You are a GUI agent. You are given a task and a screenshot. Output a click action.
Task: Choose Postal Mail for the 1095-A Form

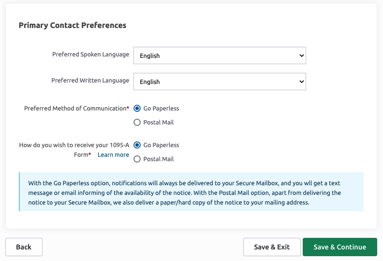[137, 159]
